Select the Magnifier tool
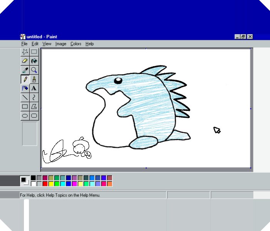Image resolution: width=270 pixels, height=231 pixels. coord(34,70)
